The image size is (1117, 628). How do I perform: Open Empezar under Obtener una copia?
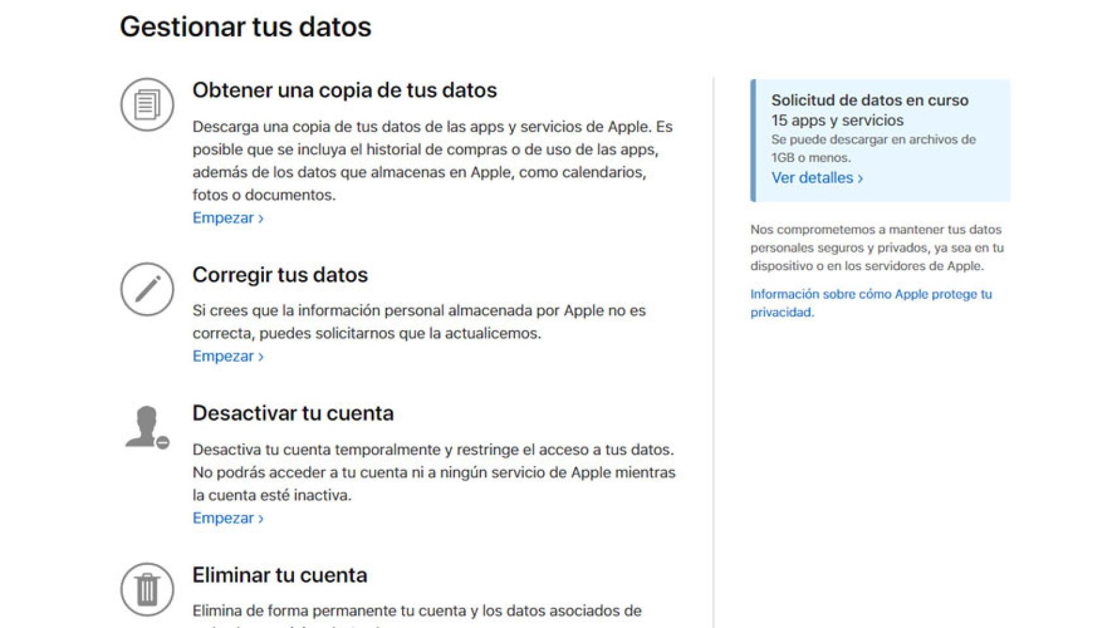point(228,218)
